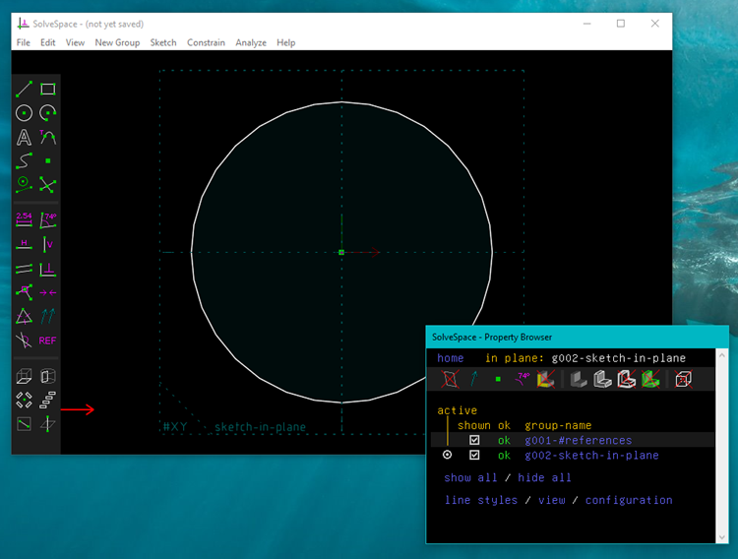Open the 'line styles' link

[x=480, y=500]
